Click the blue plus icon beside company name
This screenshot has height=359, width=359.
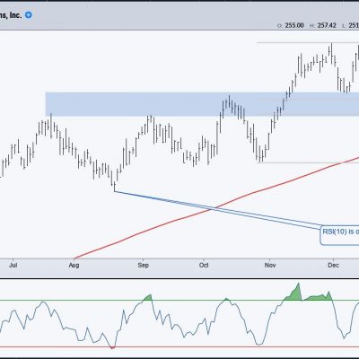(29, 14)
